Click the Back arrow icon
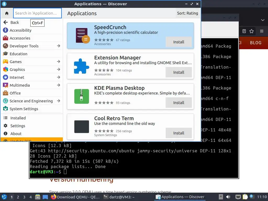The image size is (268, 201). (5, 23)
